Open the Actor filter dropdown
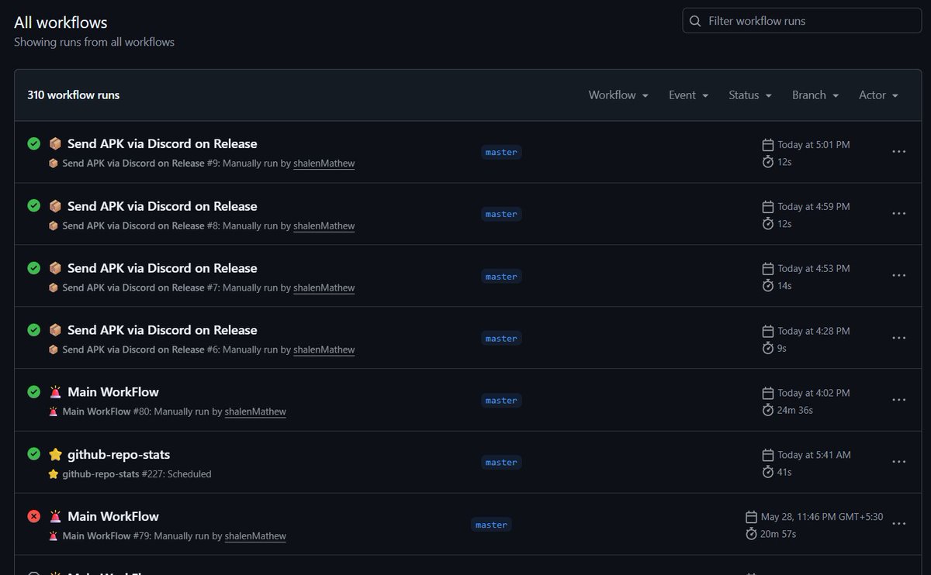931x575 pixels. tap(878, 95)
